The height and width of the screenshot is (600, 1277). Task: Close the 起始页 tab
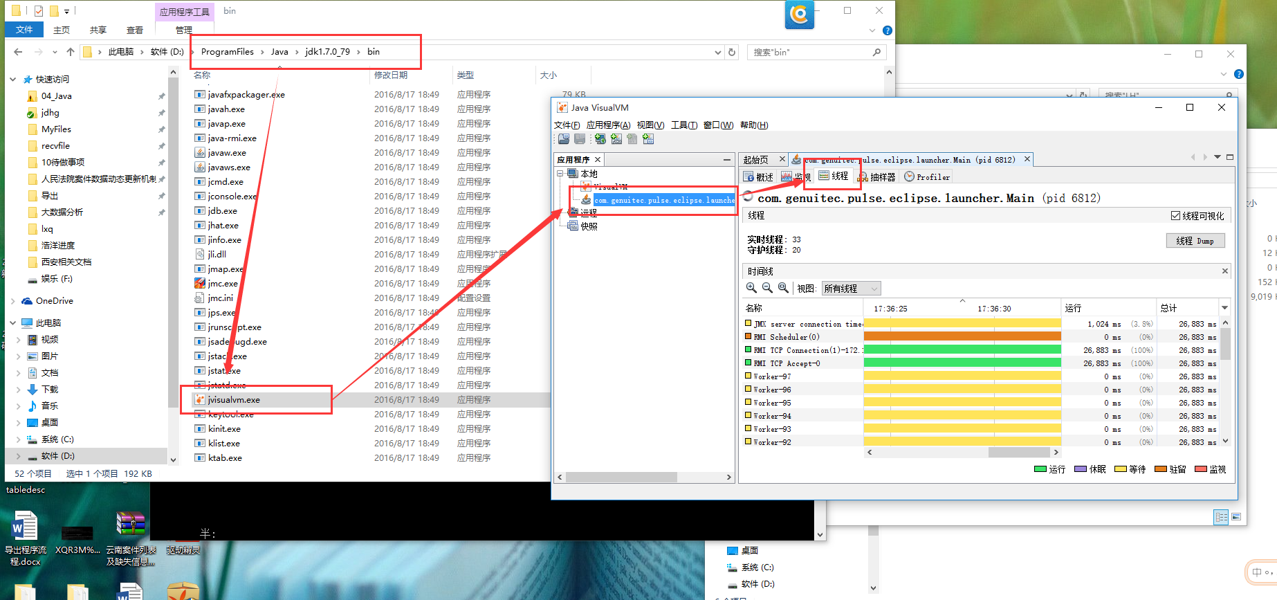click(782, 160)
